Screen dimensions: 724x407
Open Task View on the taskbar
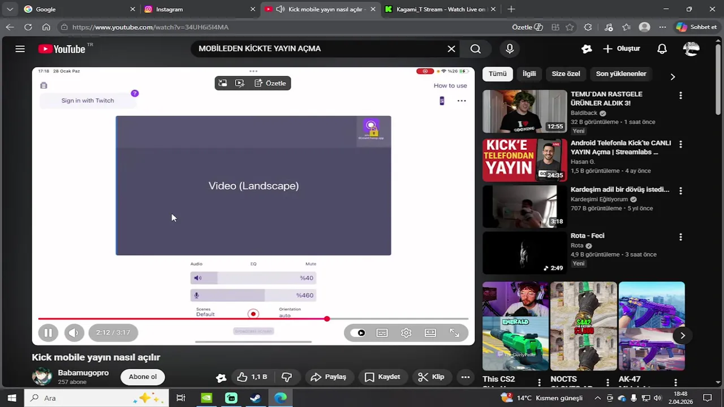tap(181, 398)
